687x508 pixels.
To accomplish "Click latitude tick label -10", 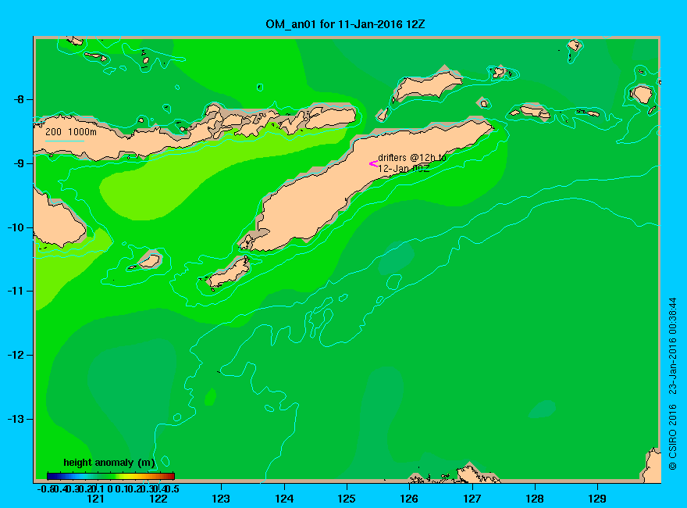I will click(16, 227).
